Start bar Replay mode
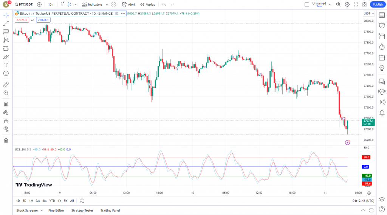This screenshot has width=387, height=215. (x=148, y=5)
